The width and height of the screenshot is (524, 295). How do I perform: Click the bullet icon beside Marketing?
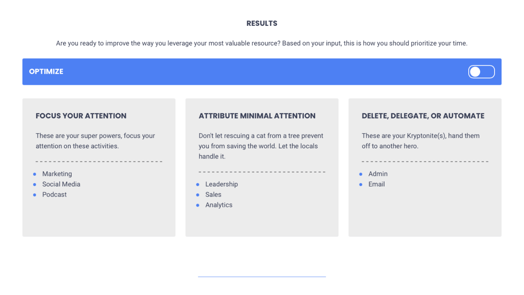click(34, 174)
